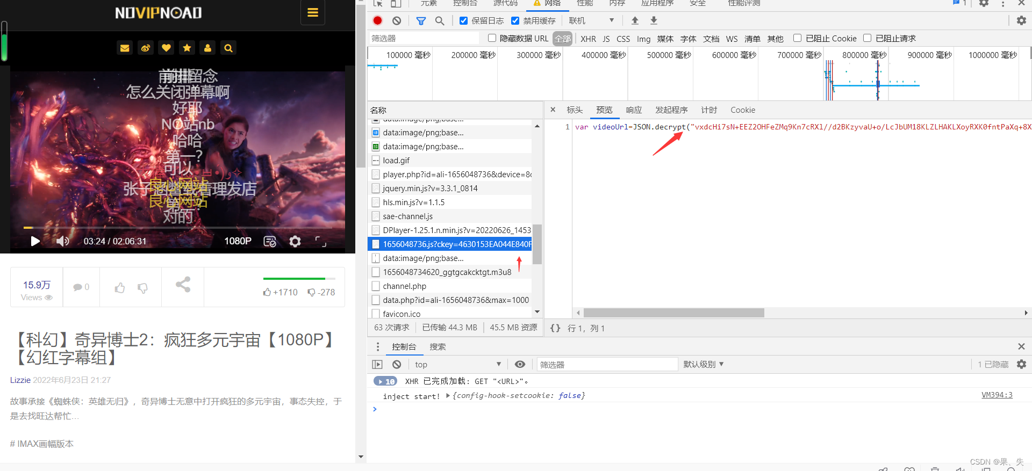Filter requests by CSS type
Viewport: 1032px width, 471px height.
623,39
